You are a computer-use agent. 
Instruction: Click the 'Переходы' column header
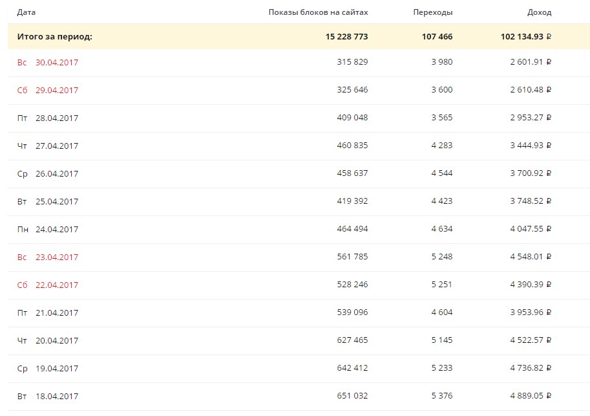(x=433, y=12)
